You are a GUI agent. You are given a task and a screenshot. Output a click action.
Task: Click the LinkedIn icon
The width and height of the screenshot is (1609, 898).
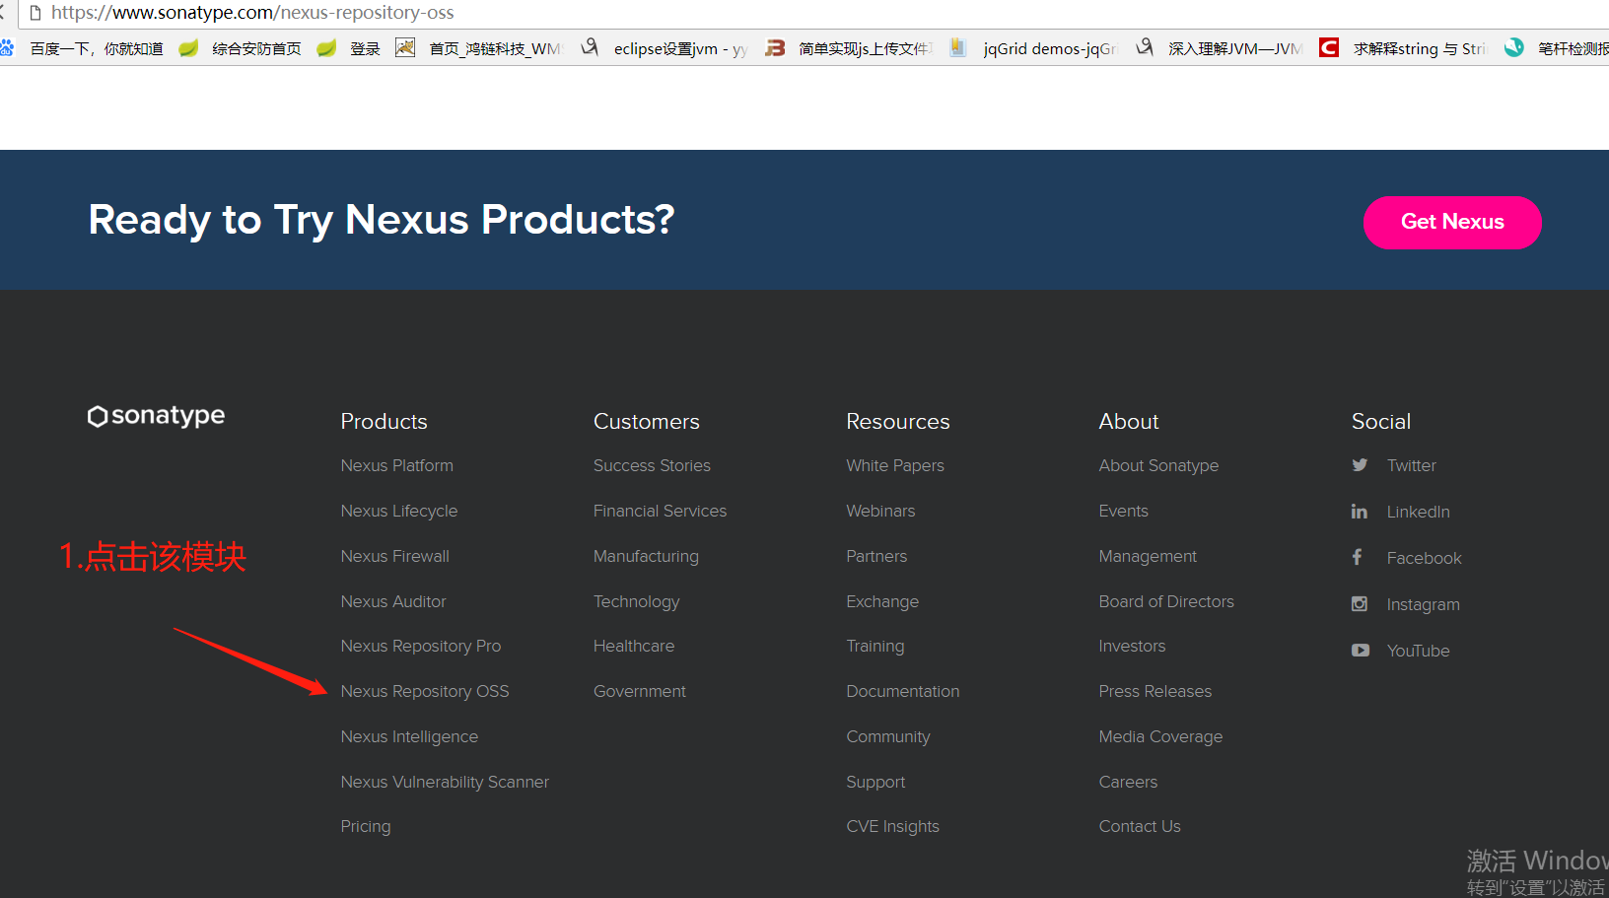(1360, 511)
